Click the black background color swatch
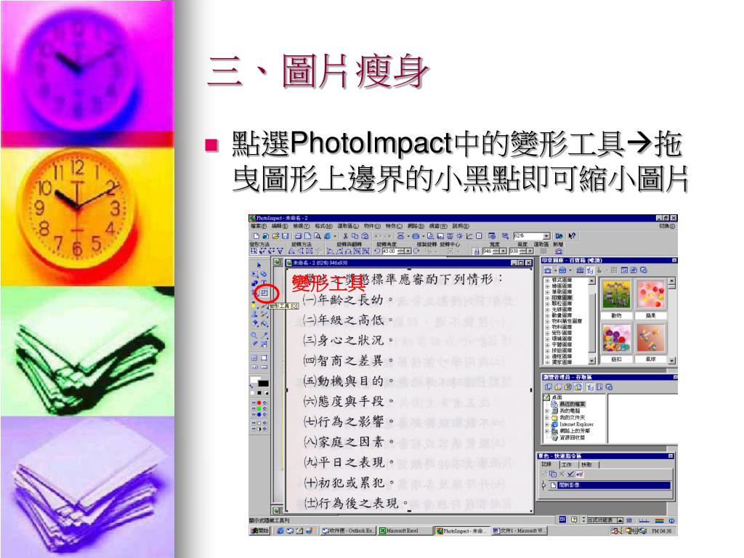 pos(263,384)
